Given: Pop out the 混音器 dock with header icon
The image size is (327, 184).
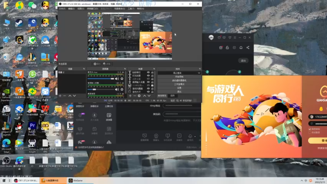Looking at the screenshot, I should (125, 69).
